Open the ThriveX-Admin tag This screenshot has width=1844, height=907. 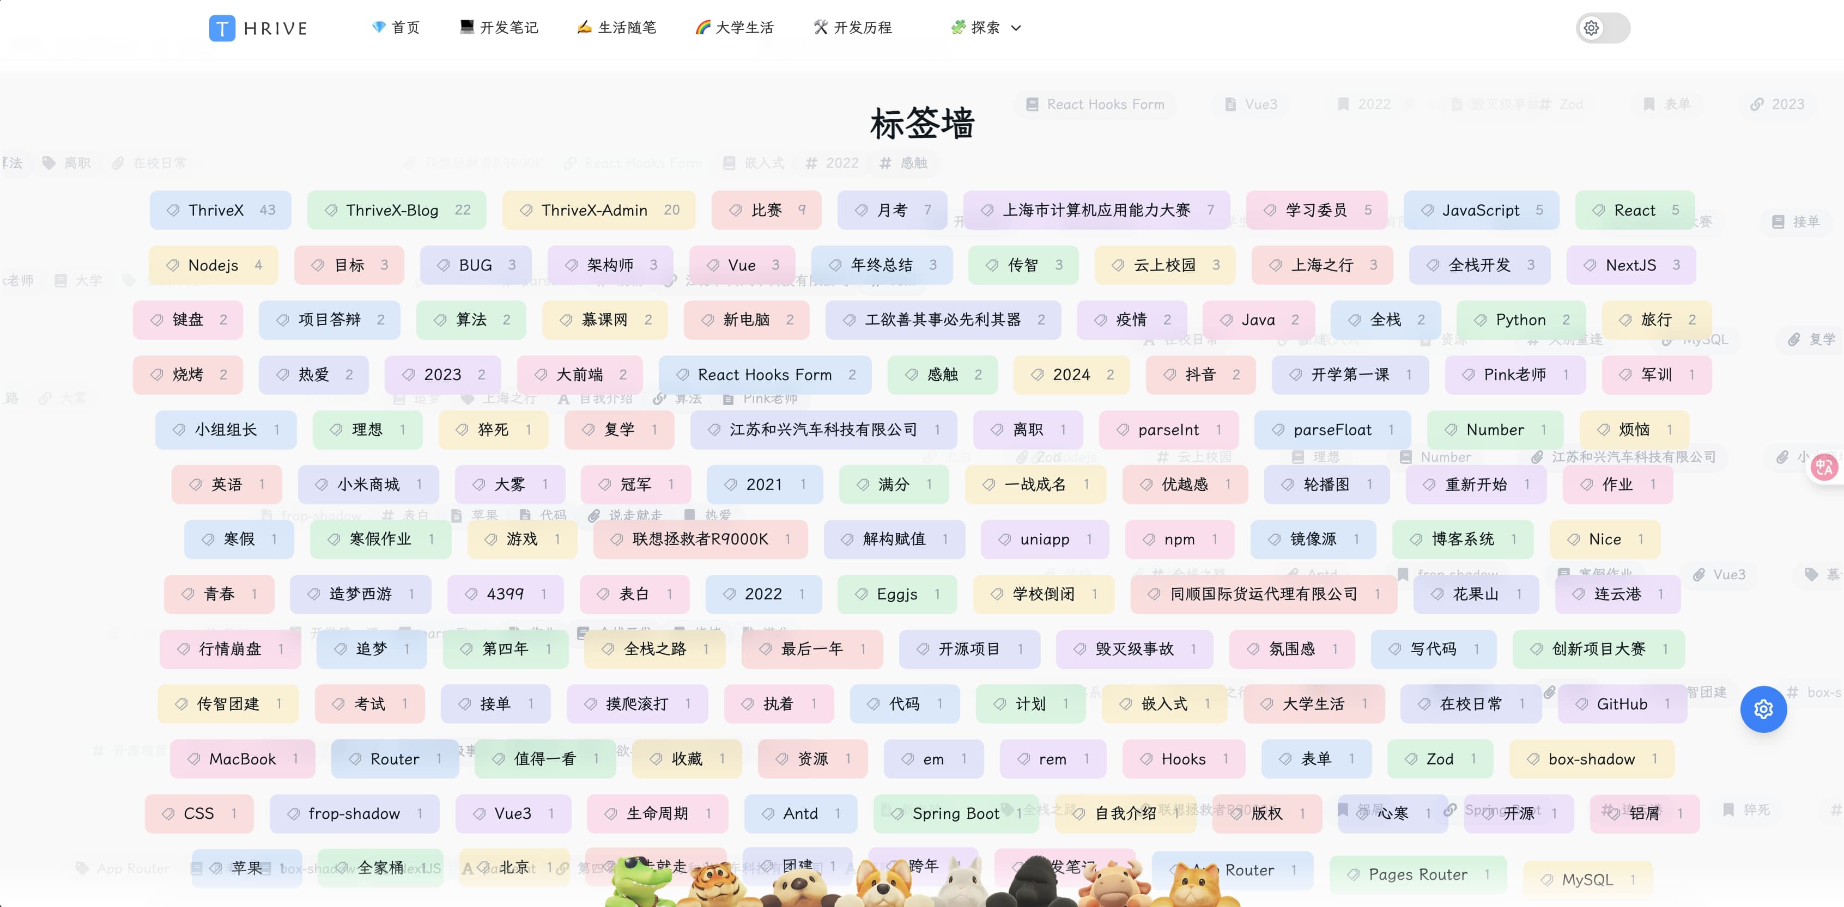tap(598, 210)
